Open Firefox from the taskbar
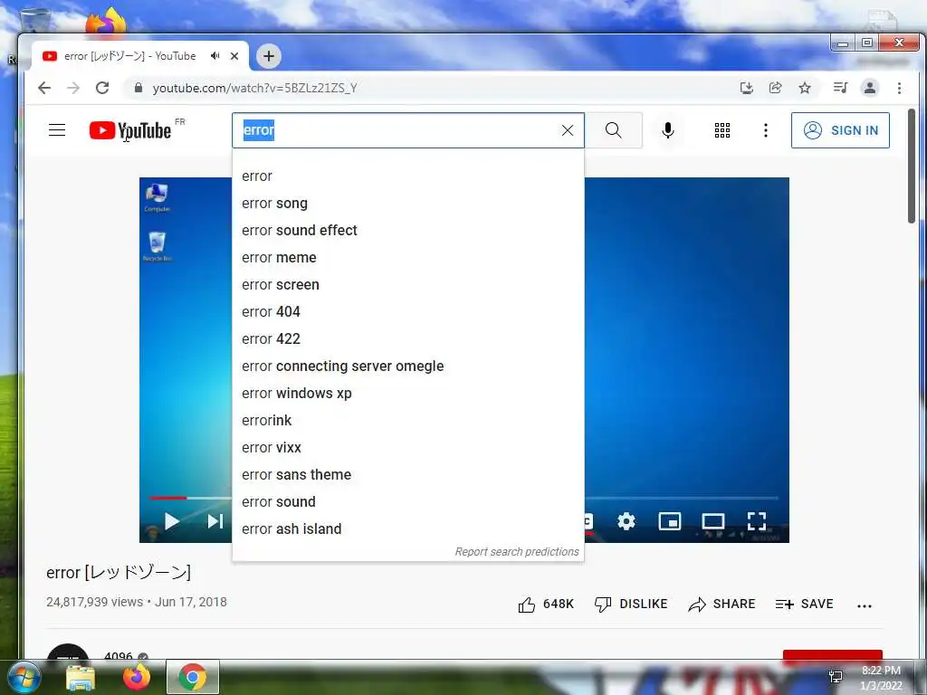927x695 pixels. pos(137,677)
